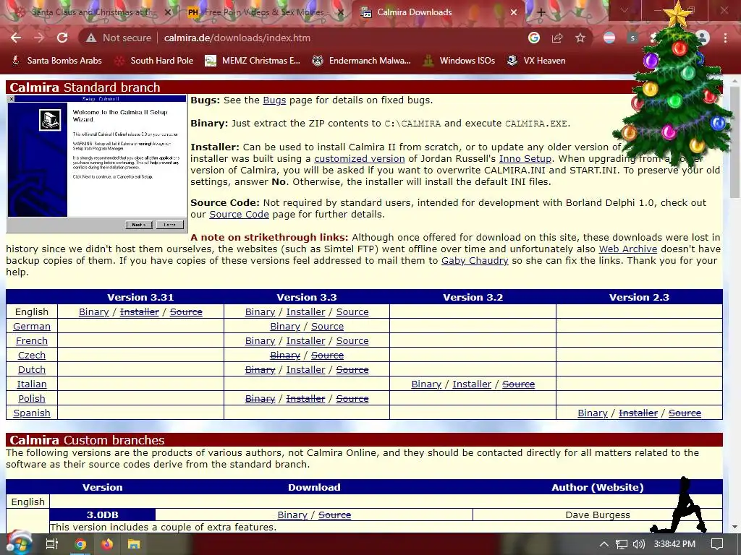Image resolution: width=741 pixels, height=555 pixels.
Task: Open the Spanish language link
Action: [32, 413]
